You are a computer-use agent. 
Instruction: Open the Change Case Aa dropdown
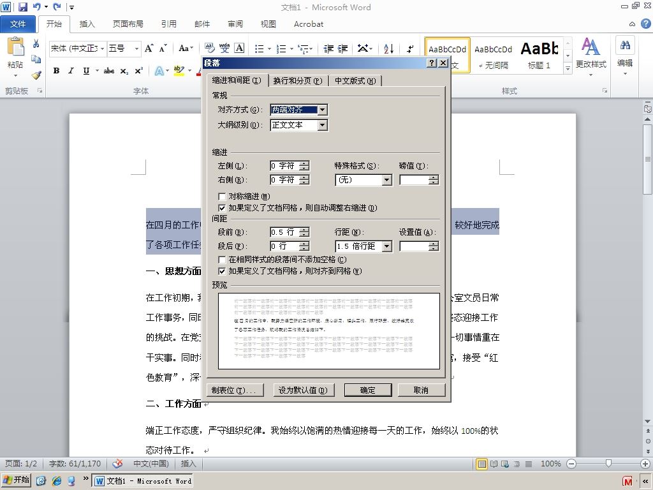coord(186,48)
